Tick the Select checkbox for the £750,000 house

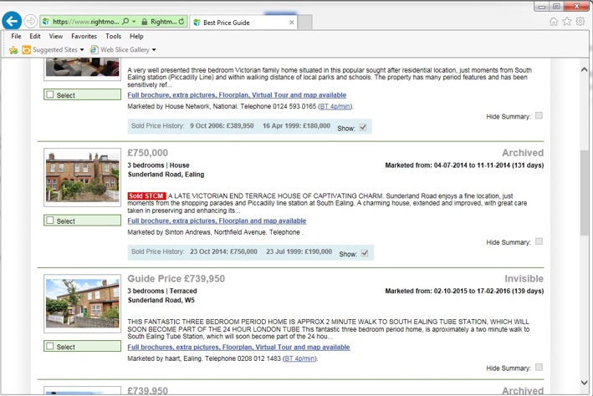pos(51,221)
